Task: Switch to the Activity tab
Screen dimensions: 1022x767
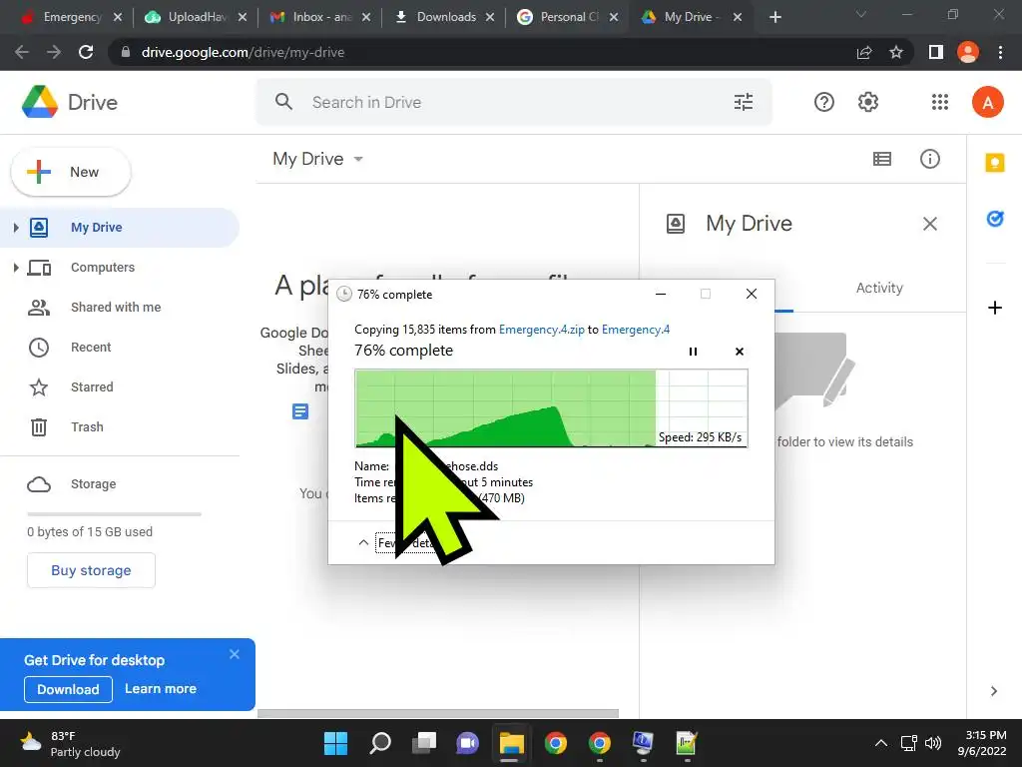Action: [x=879, y=288]
